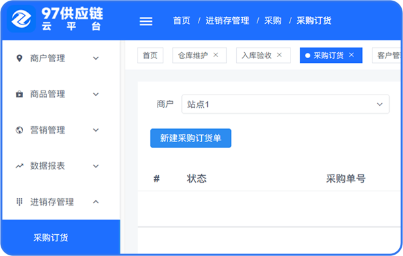Open the partially visible 客户管 tab
This screenshot has width=403, height=256.
387,56
